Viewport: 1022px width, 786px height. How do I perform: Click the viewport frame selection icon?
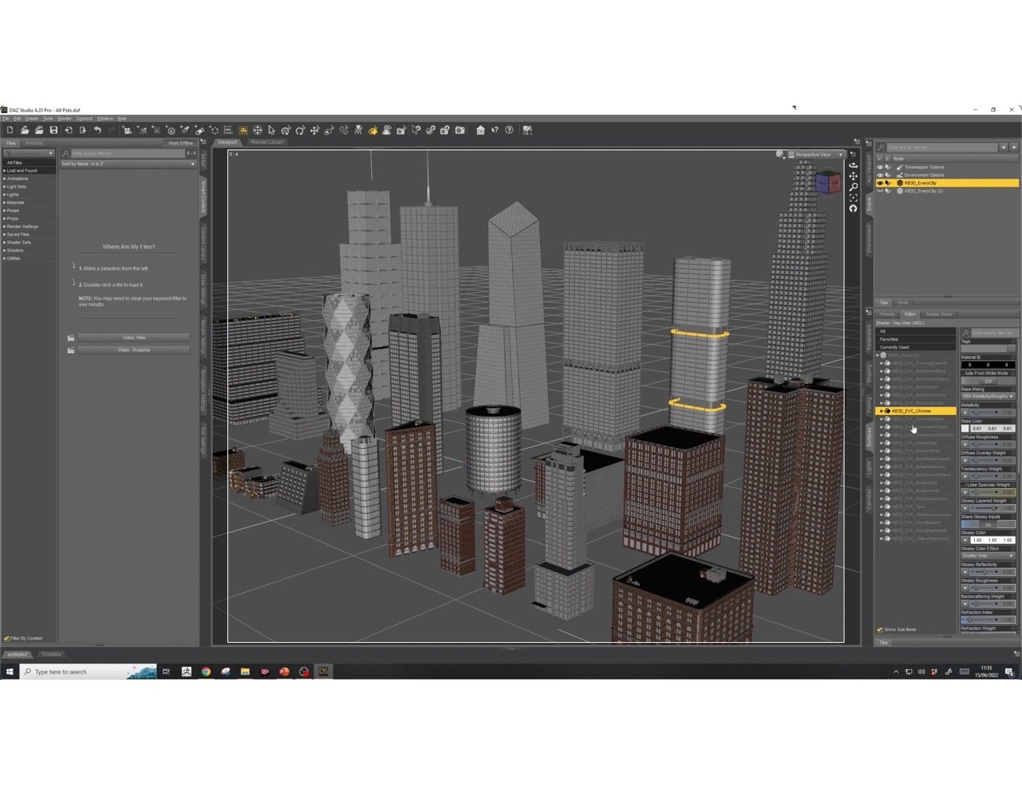[x=853, y=198]
